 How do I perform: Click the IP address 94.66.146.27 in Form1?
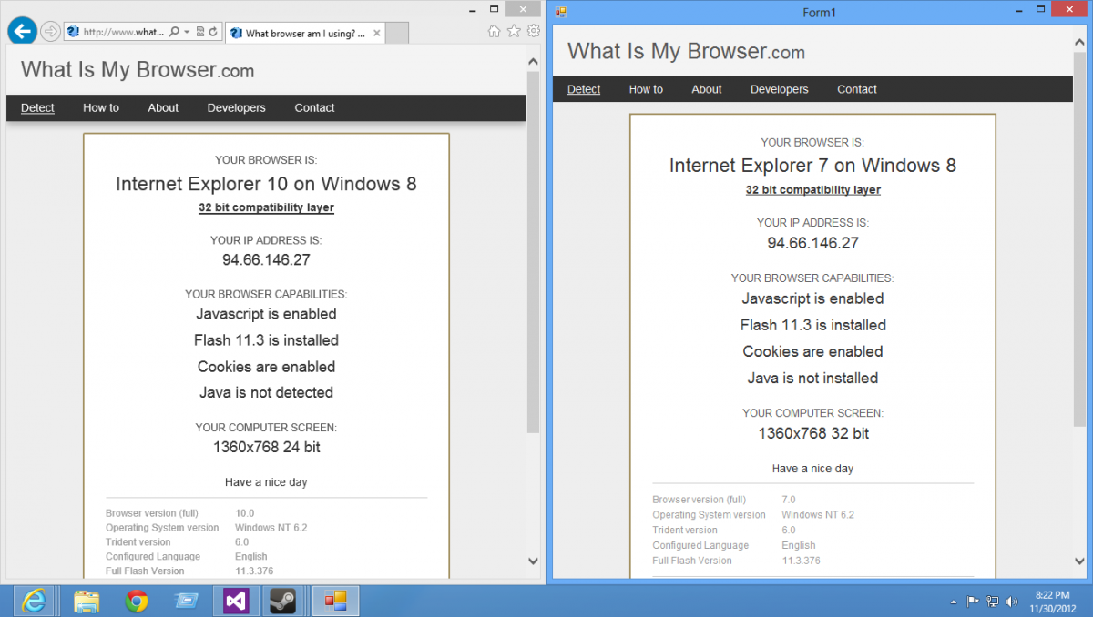pos(812,243)
